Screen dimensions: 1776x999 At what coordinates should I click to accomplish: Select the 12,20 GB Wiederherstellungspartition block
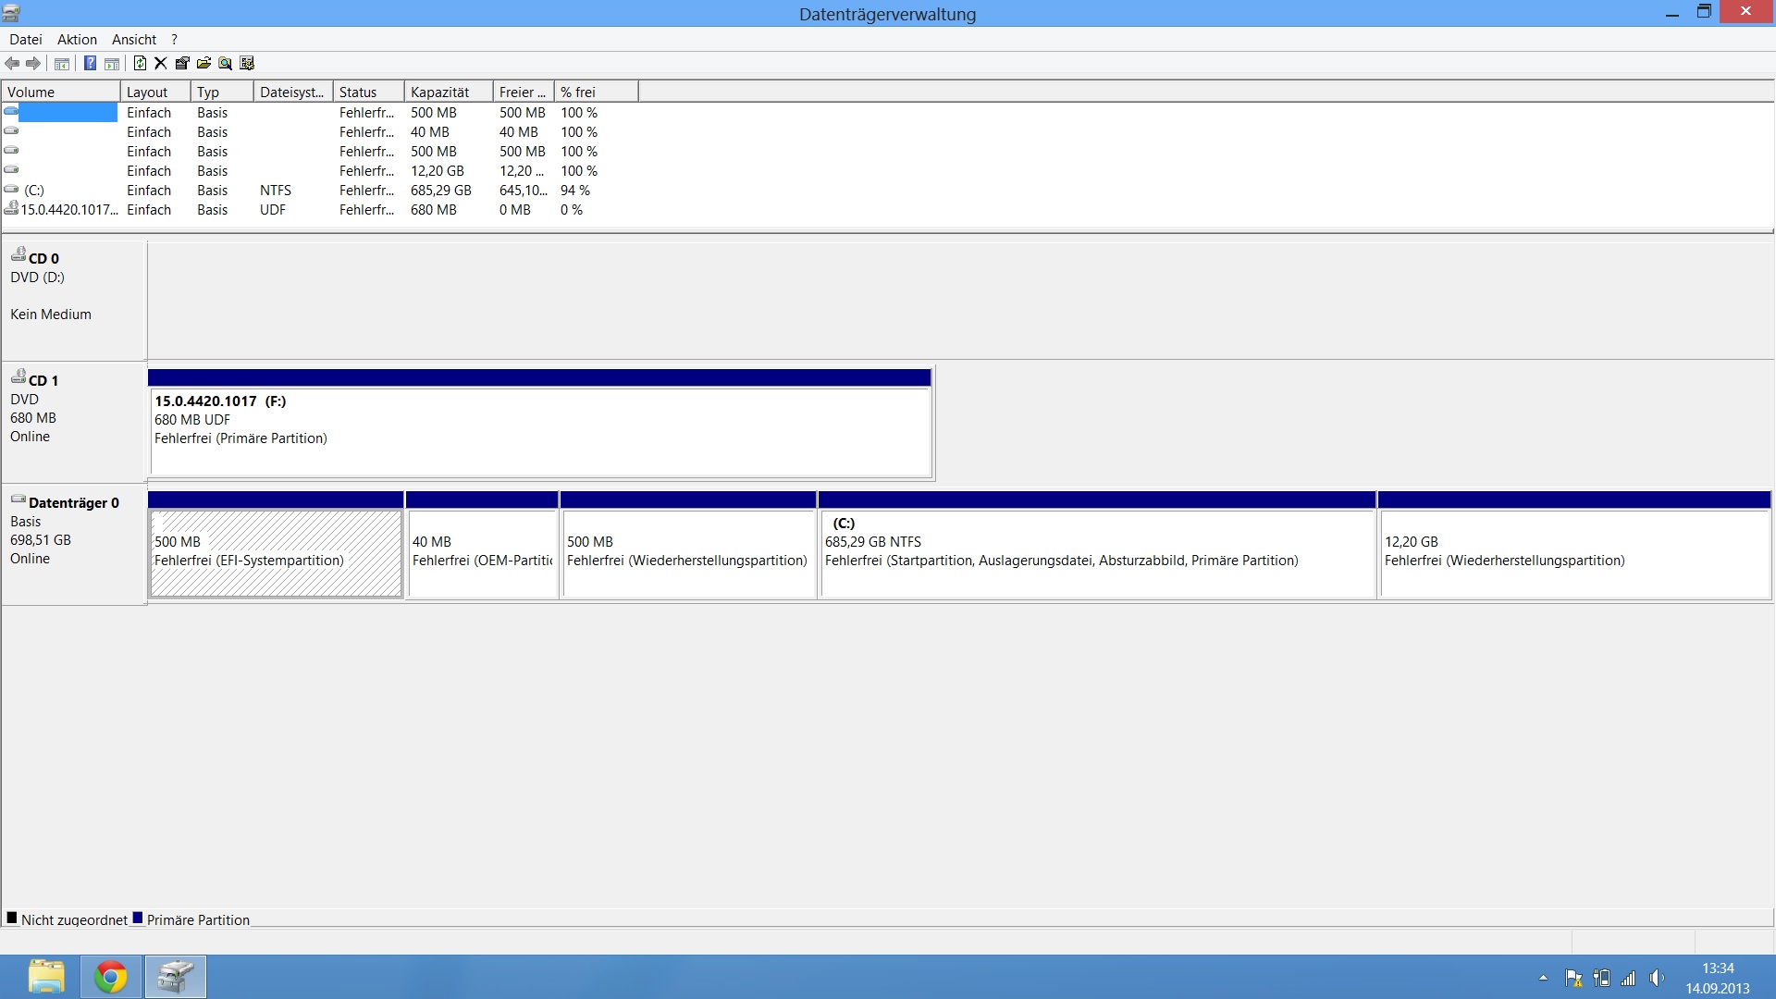click(x=1573, y=552)
